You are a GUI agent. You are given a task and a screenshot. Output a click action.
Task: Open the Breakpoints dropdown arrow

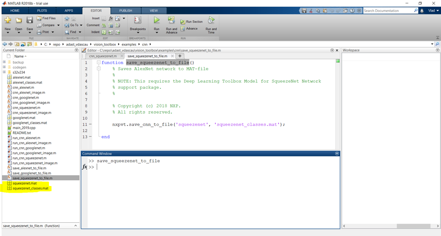138,33
